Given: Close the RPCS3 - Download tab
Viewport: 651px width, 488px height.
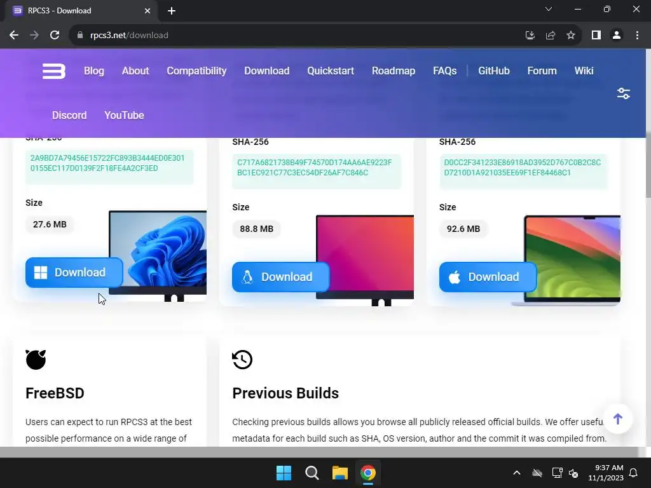Looking at the screenshot, I should coord(147,11).
